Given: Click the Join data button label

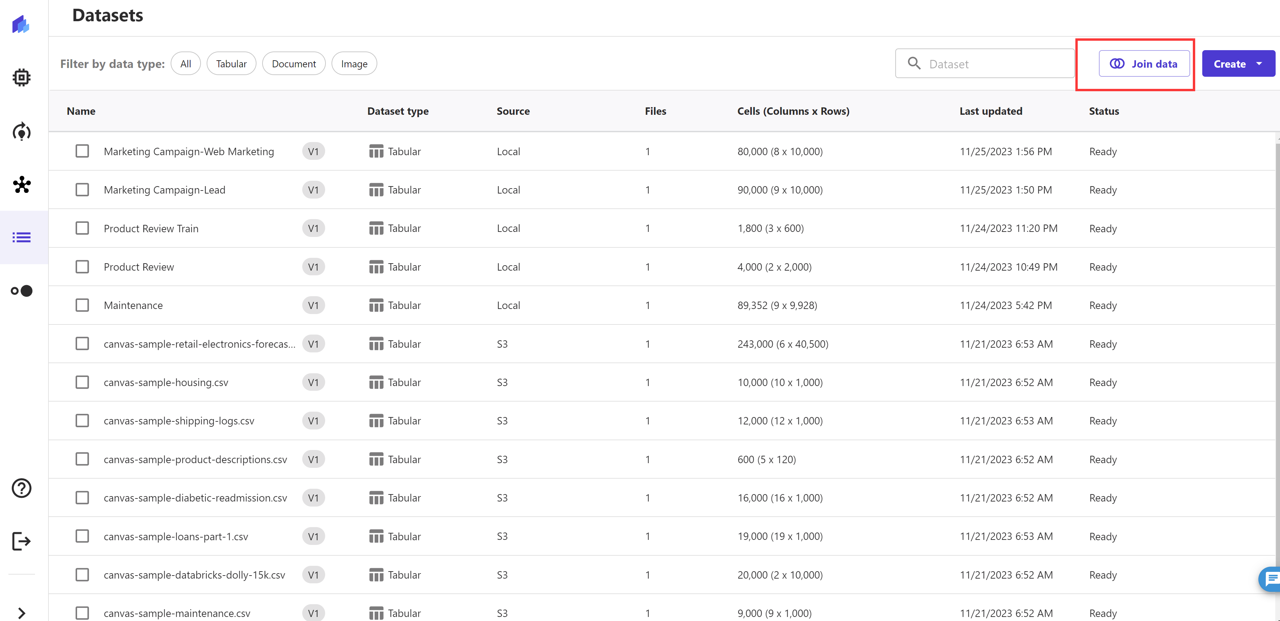Looking at the screenshot, I should (1154, 64).
